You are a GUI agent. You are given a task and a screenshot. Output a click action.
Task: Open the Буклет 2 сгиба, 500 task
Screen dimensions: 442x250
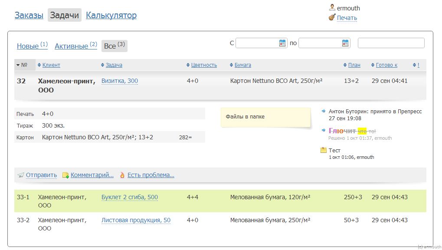coord(130,197)
